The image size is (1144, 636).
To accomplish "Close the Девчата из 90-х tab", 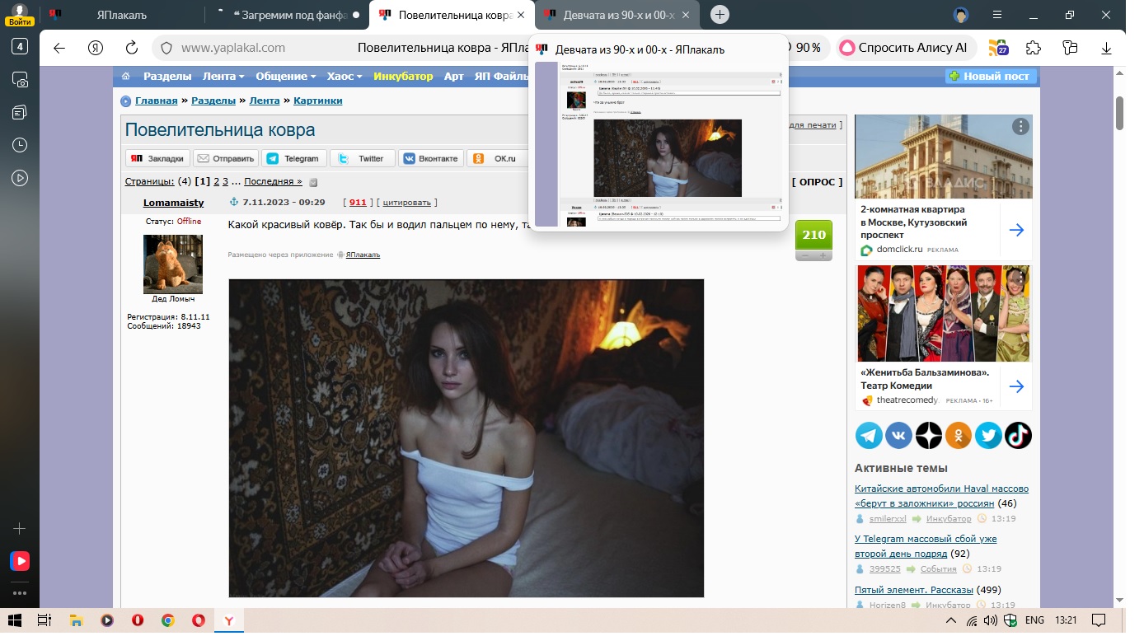I will pos(685,15).
